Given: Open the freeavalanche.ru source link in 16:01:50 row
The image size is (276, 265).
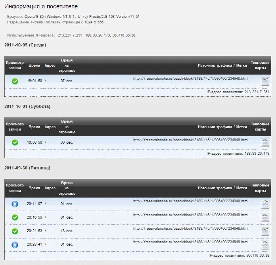Looking at the screenshot, I should click(x=191, y=79).
